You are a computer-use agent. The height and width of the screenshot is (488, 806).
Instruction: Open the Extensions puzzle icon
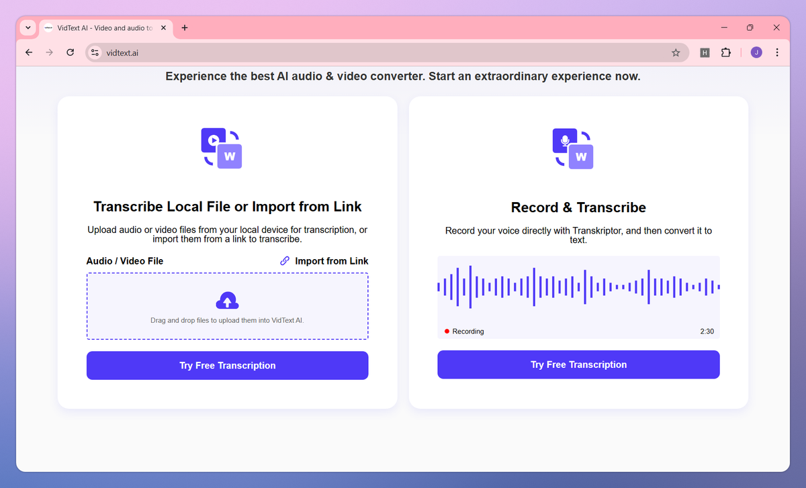coord(725,52)
